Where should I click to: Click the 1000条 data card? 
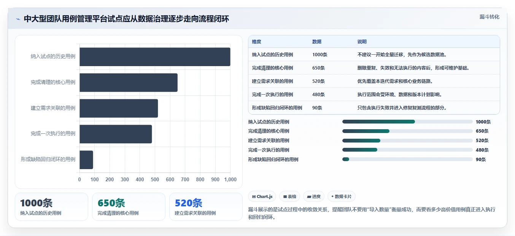click(51, 207)
